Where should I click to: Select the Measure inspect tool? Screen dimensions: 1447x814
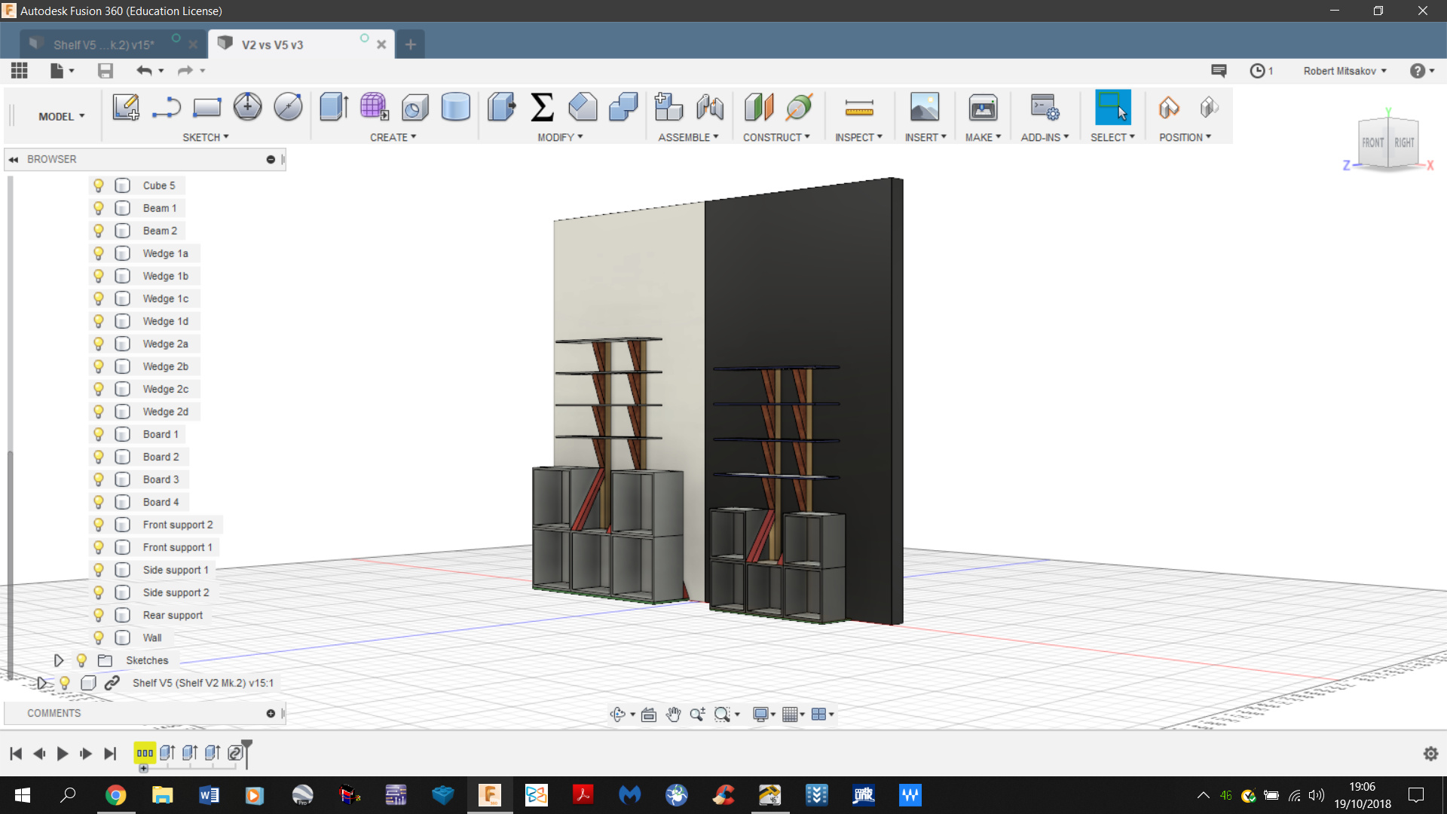click(859, 109)
